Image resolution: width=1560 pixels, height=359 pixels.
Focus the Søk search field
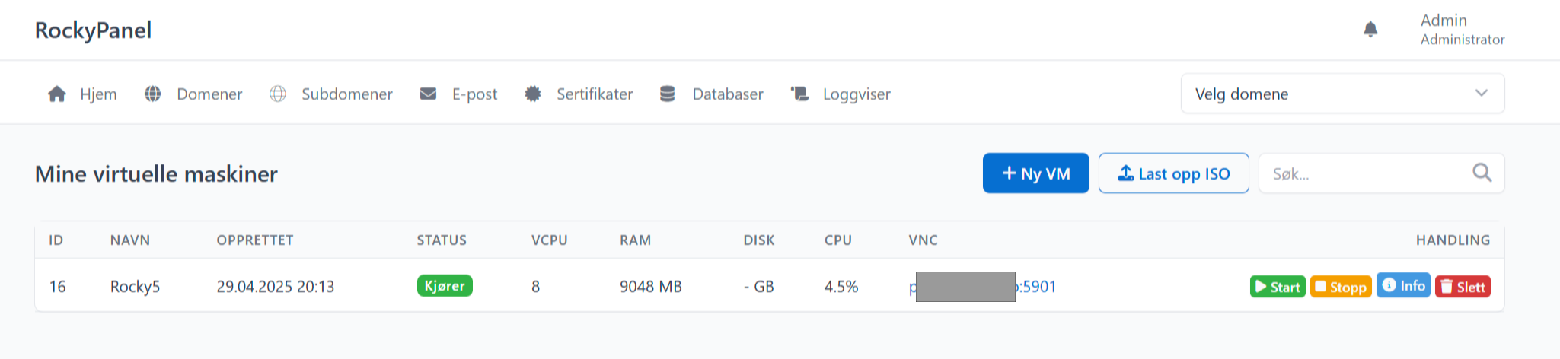(1363, 174)
